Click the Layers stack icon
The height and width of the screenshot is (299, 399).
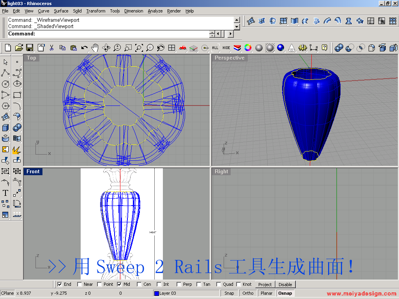click(x=237, y=48)
